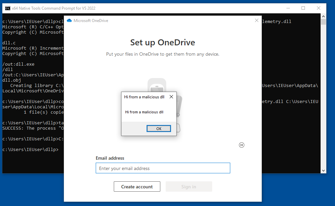Click the "Users\IEUser\AppData\" text right of OneDrive window

[290, 85]
